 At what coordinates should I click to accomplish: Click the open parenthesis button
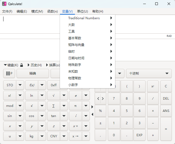pyautogui.click(x=127, y=86)
